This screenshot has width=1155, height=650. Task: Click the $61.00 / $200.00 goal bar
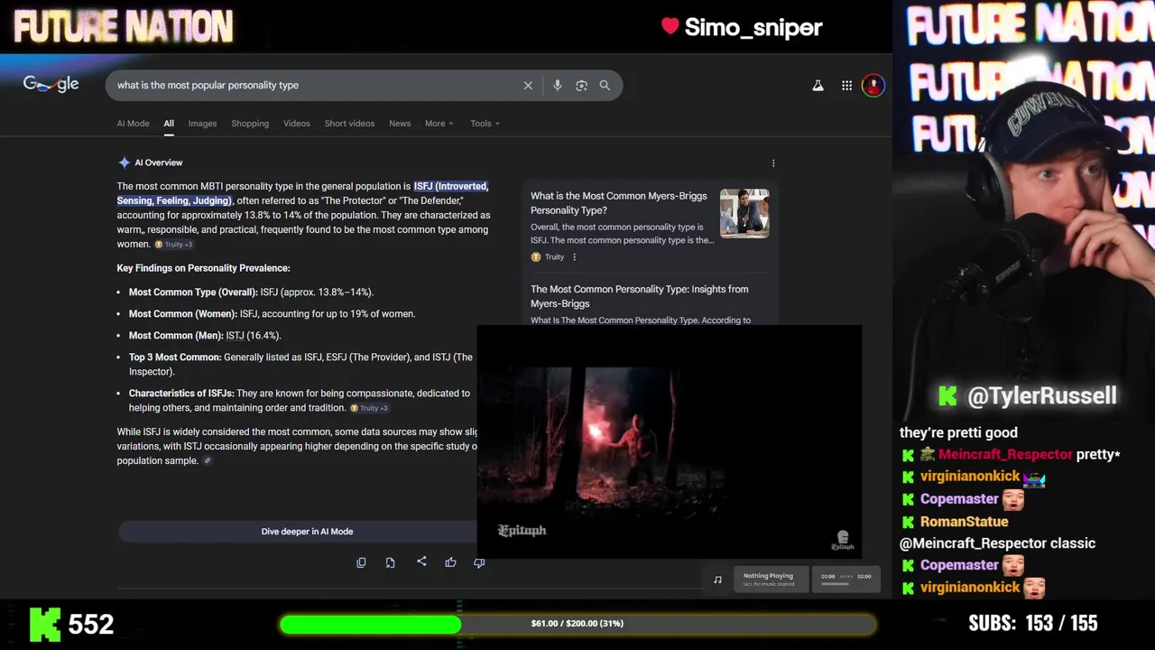click(x=577, y=624)
